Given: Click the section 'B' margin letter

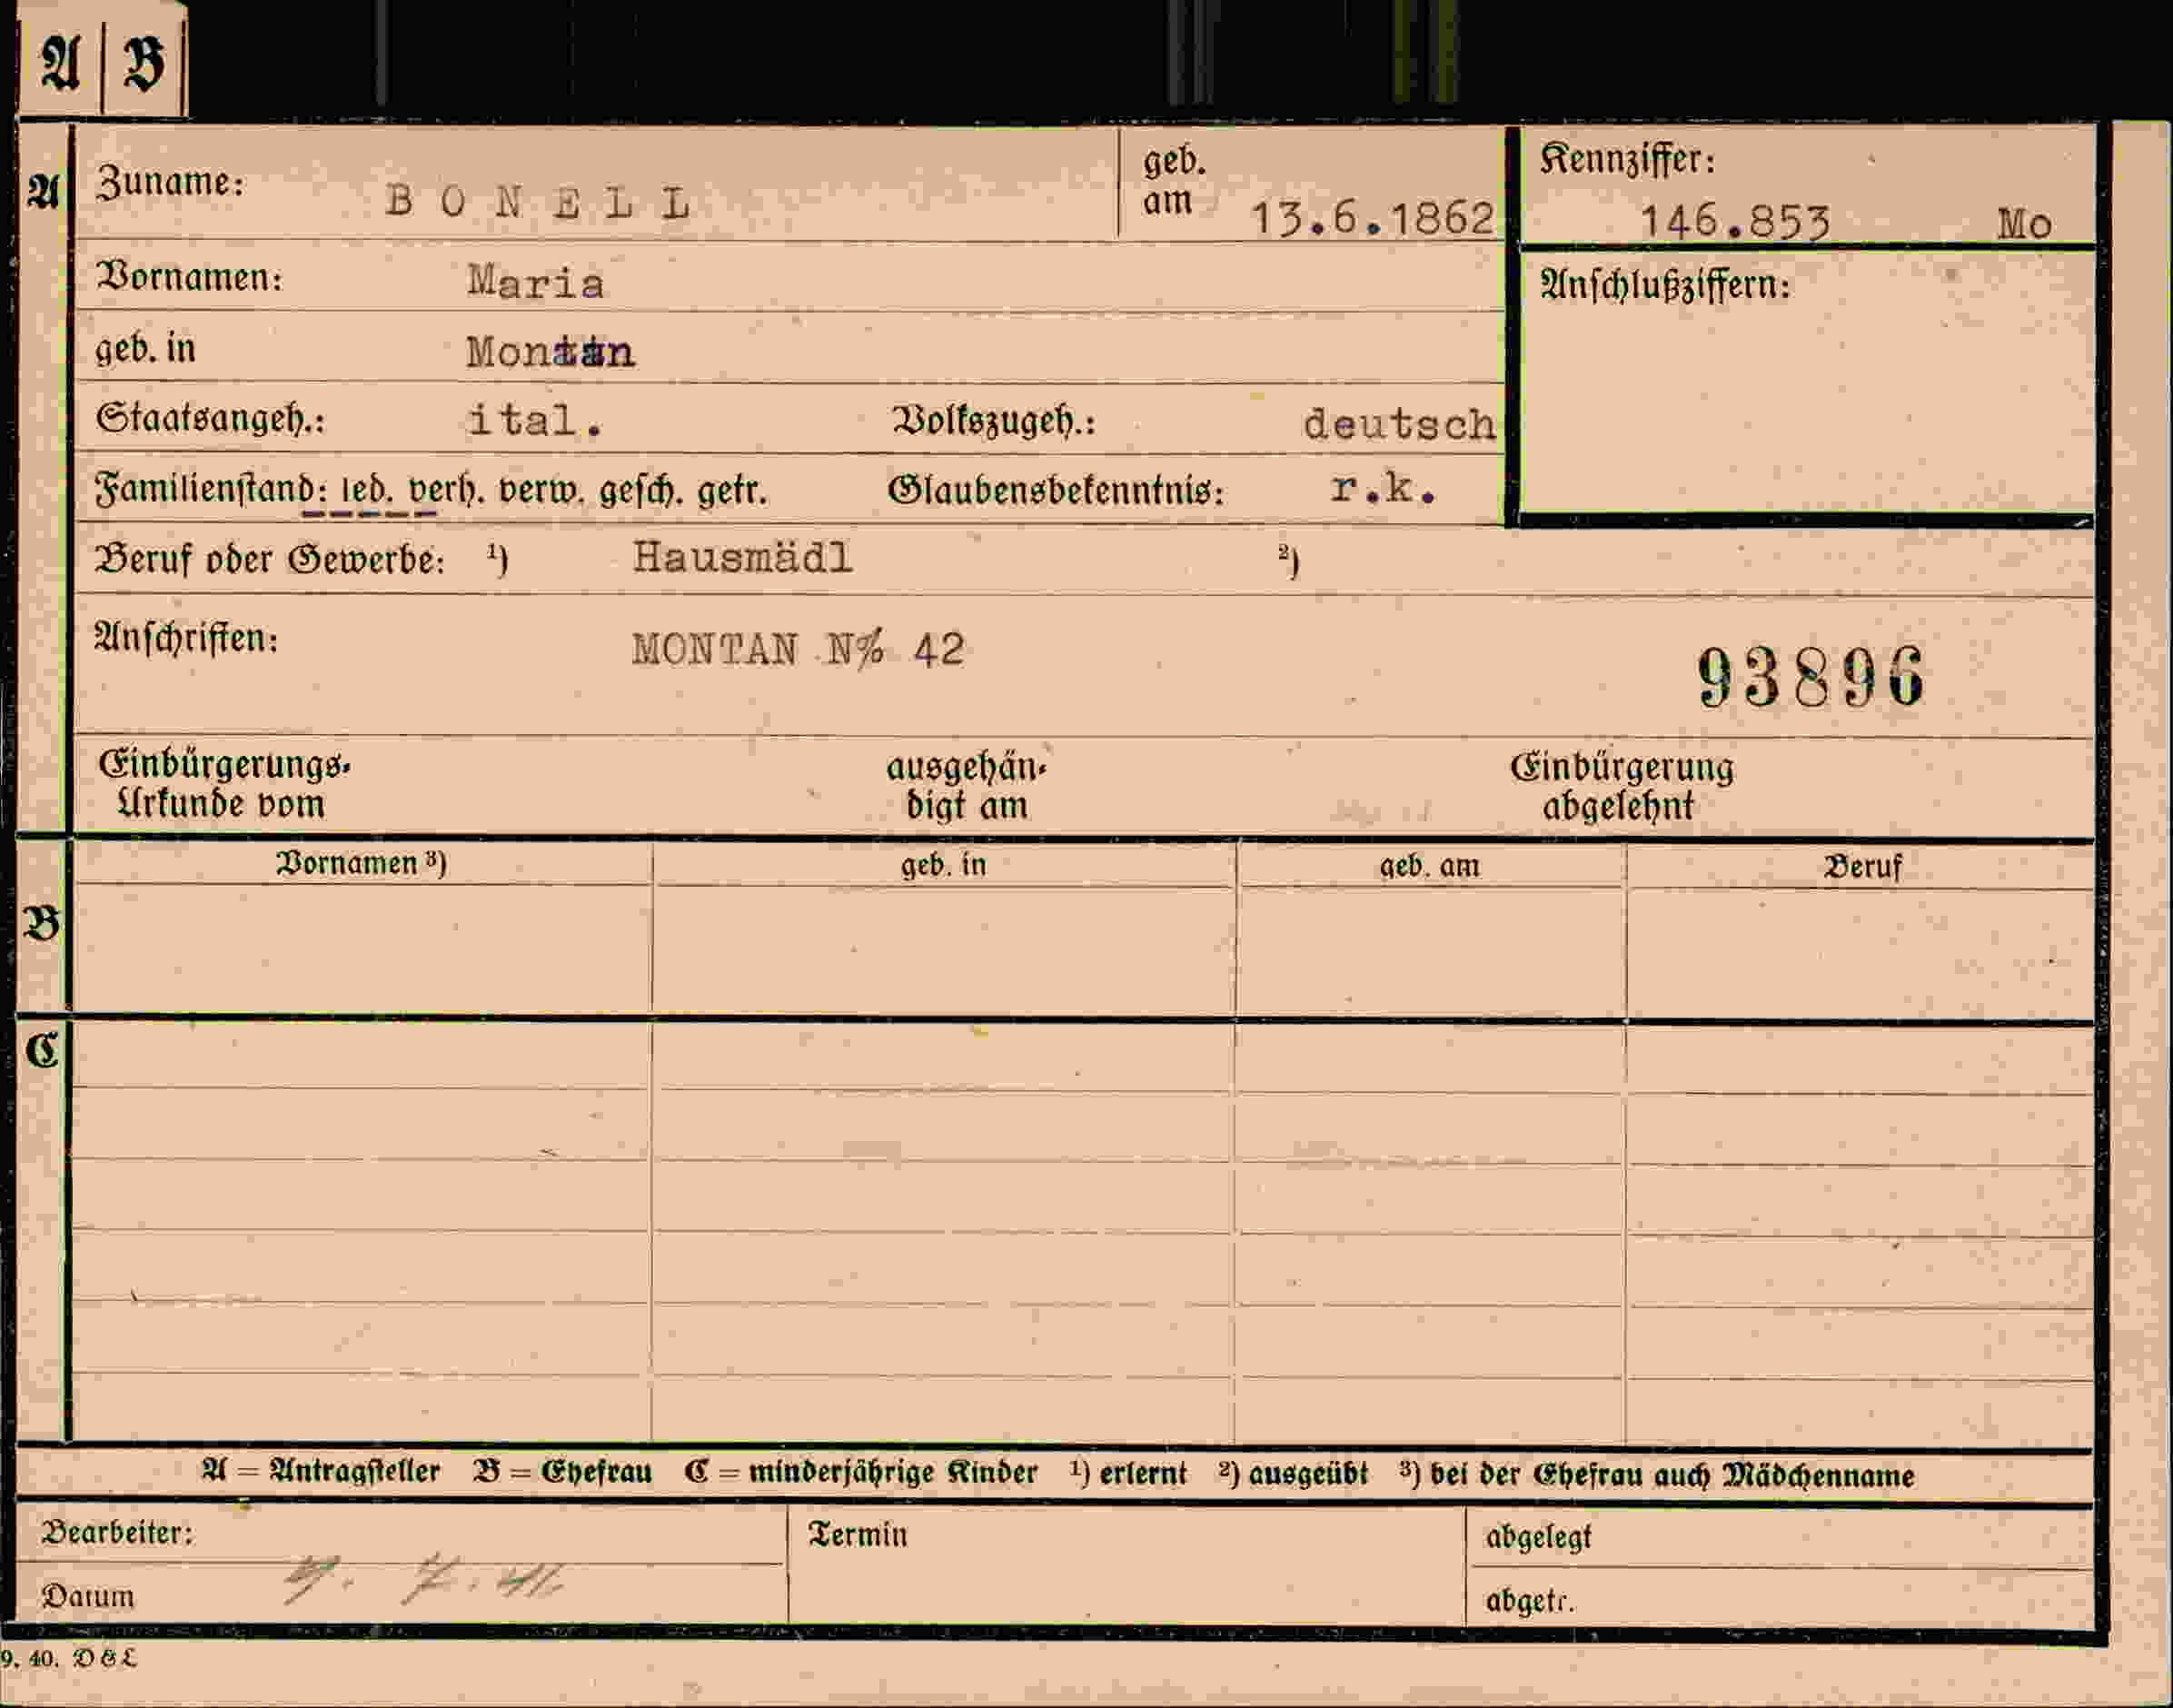Looking at the screenshot, I should pyautogui.click(x=42, y=923).
